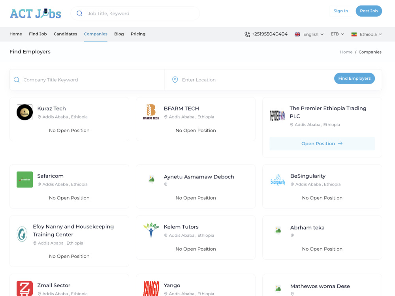The width and height of the screenshot is (395, 296).
Task: Click the location pin under Abrham teka
Action: coord(292,236)
